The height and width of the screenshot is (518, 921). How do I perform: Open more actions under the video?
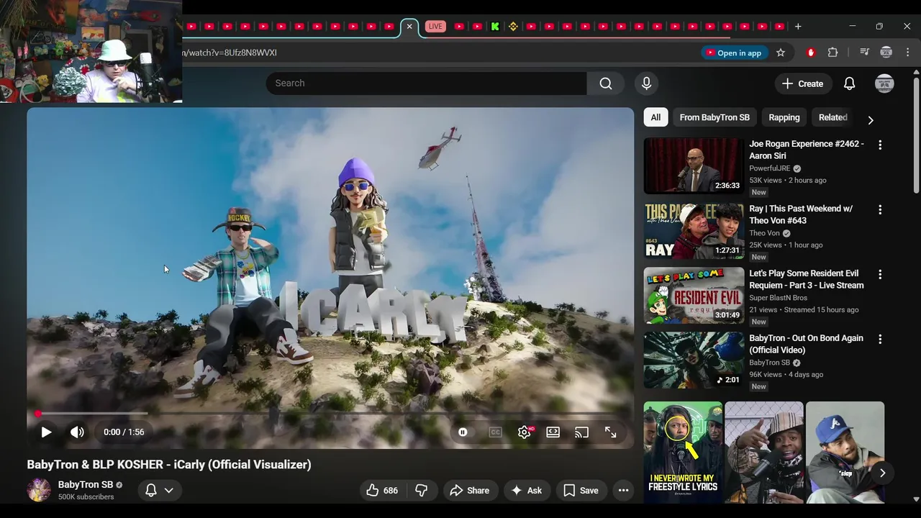624,491
